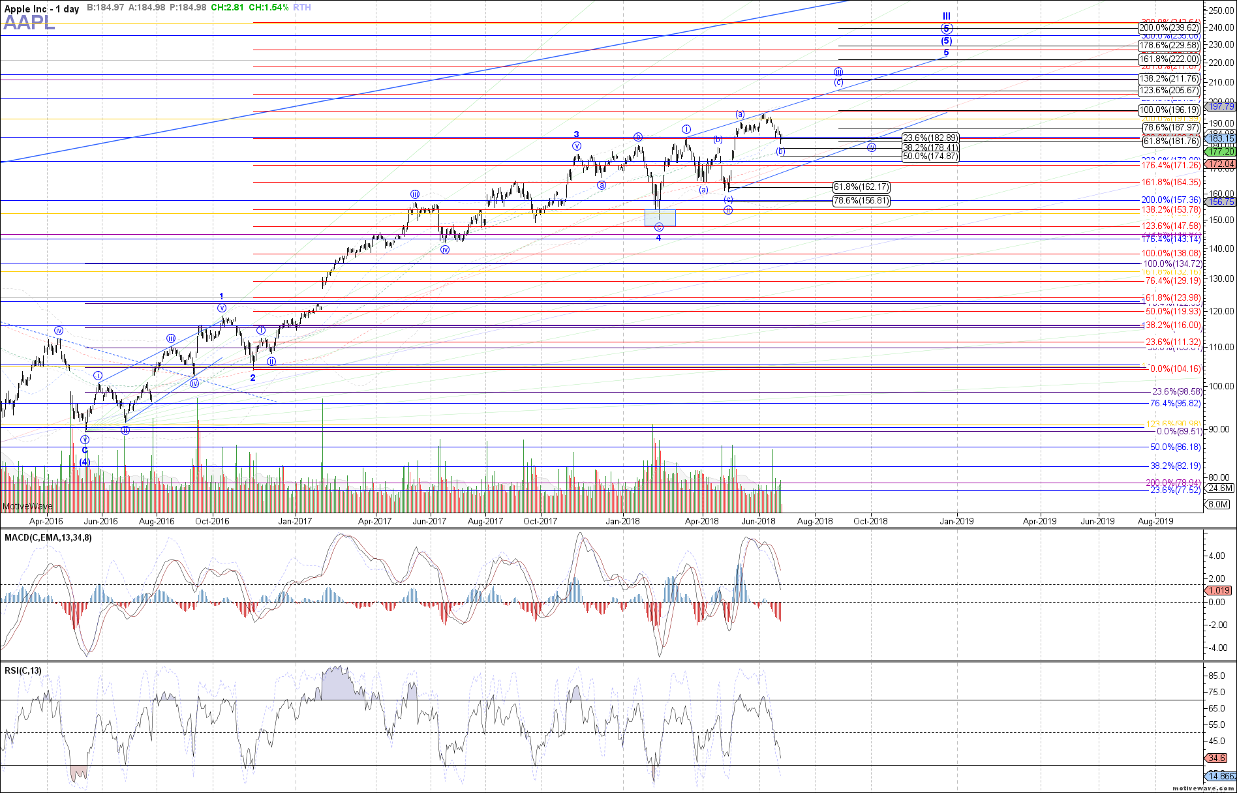Select the red 161.8%(164.35) label
Screen dimensions: 1237x793
click(1171, 183)
